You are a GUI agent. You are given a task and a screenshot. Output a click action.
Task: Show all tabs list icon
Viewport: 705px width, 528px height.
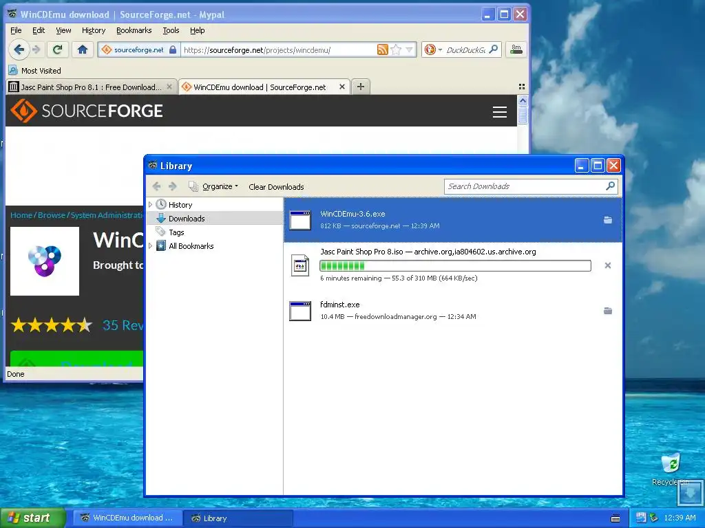point(522,87)
